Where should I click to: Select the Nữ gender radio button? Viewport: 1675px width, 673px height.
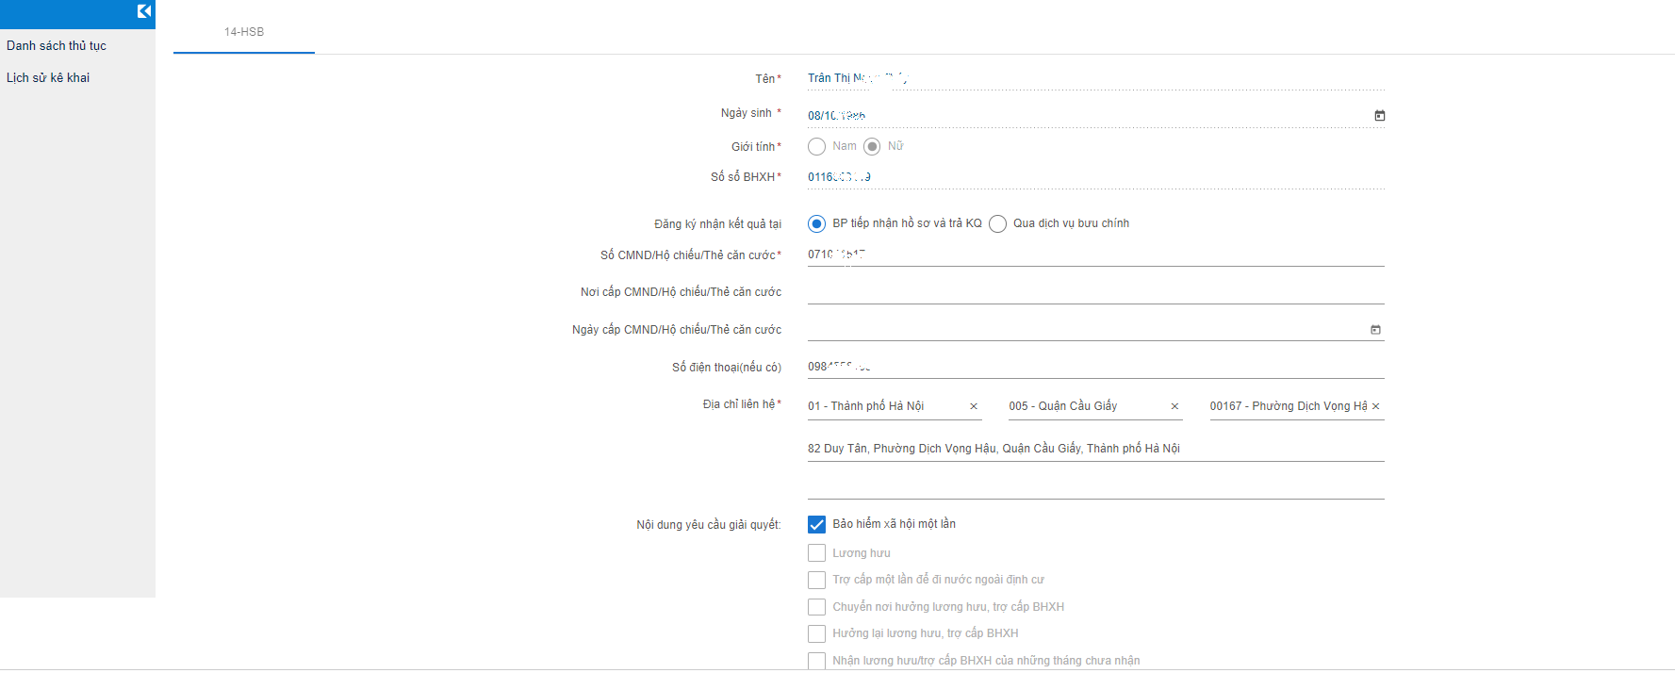(x=872, y=146)
